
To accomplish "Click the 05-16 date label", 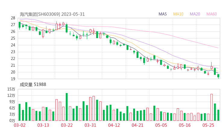I will click(185, 125).
